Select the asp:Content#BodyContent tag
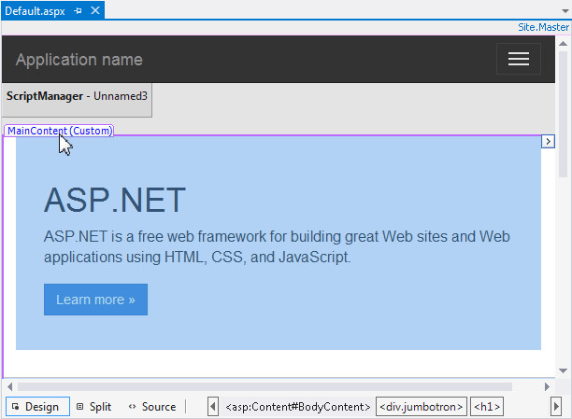The image size is (572, 419). point(297,407)
